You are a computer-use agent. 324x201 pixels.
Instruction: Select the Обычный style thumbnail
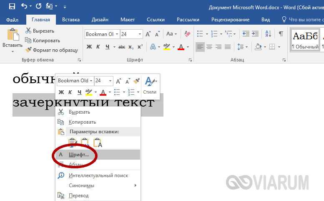click(x=305, y=40)
